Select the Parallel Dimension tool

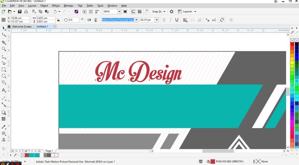(x=4, y=98)
